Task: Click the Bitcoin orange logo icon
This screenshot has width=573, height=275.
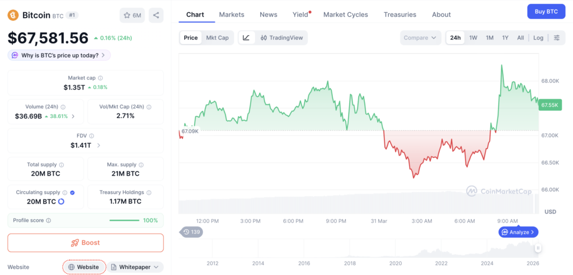Action: [x=13, y=15]
